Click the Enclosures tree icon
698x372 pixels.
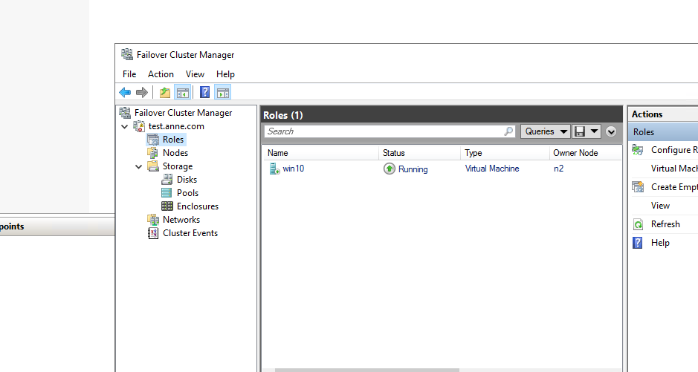(167, 206)
